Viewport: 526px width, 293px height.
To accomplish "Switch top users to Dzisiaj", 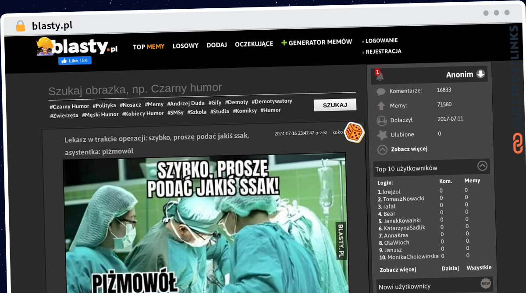I will click(450, 269).
